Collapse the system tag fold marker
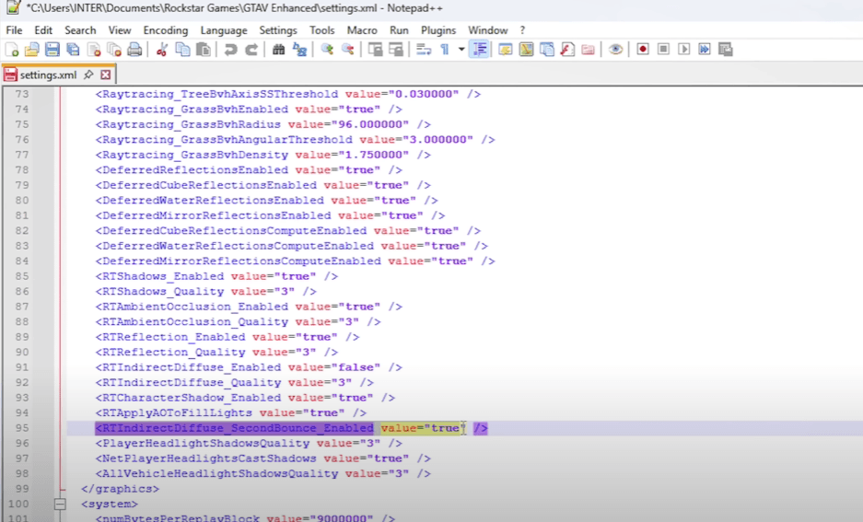 (61, 504)
